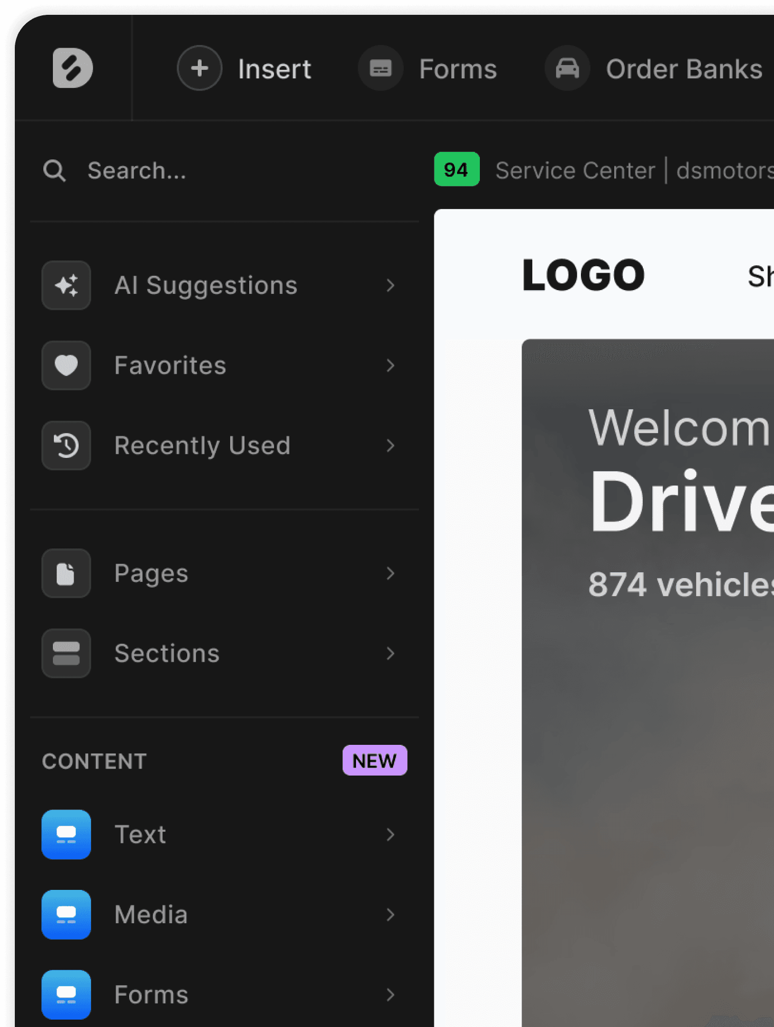Viewport: 774px width, 1027px height.
Task: Click the app logo icon in top-left
Action: 72,68
